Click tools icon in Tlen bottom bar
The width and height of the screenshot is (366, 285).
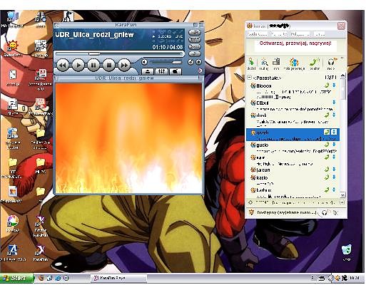pyautogui.click(x=335, y=212)
